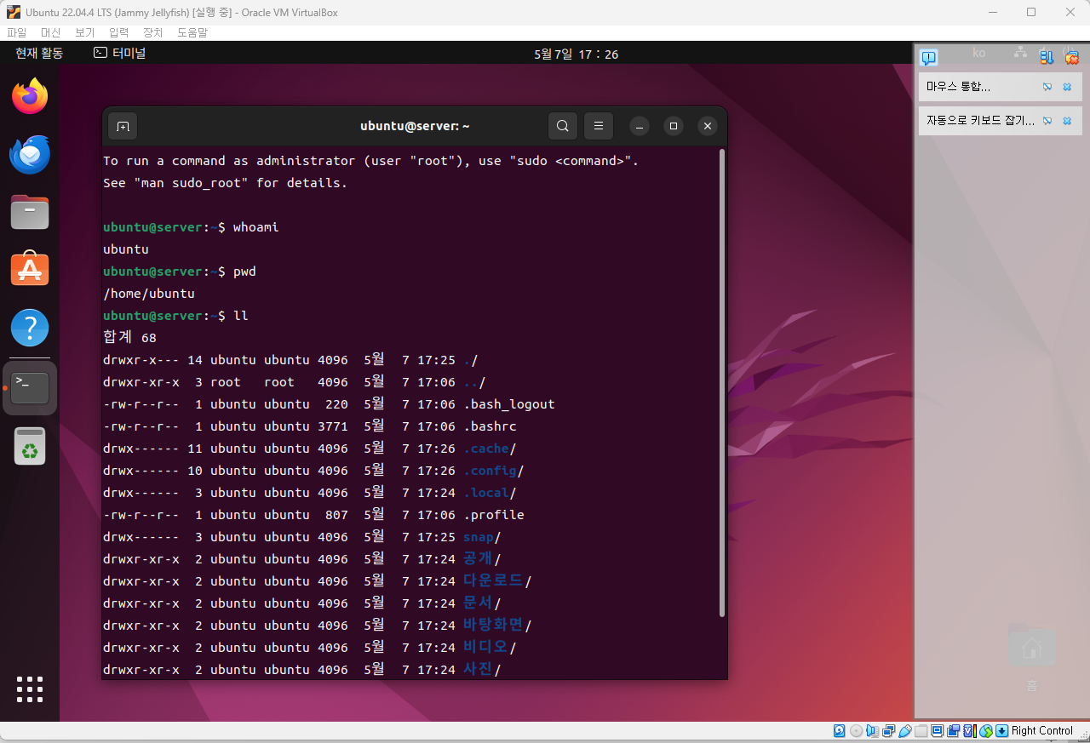Select the whoami command text
The image size is (1090, 743).
point(256,227)
